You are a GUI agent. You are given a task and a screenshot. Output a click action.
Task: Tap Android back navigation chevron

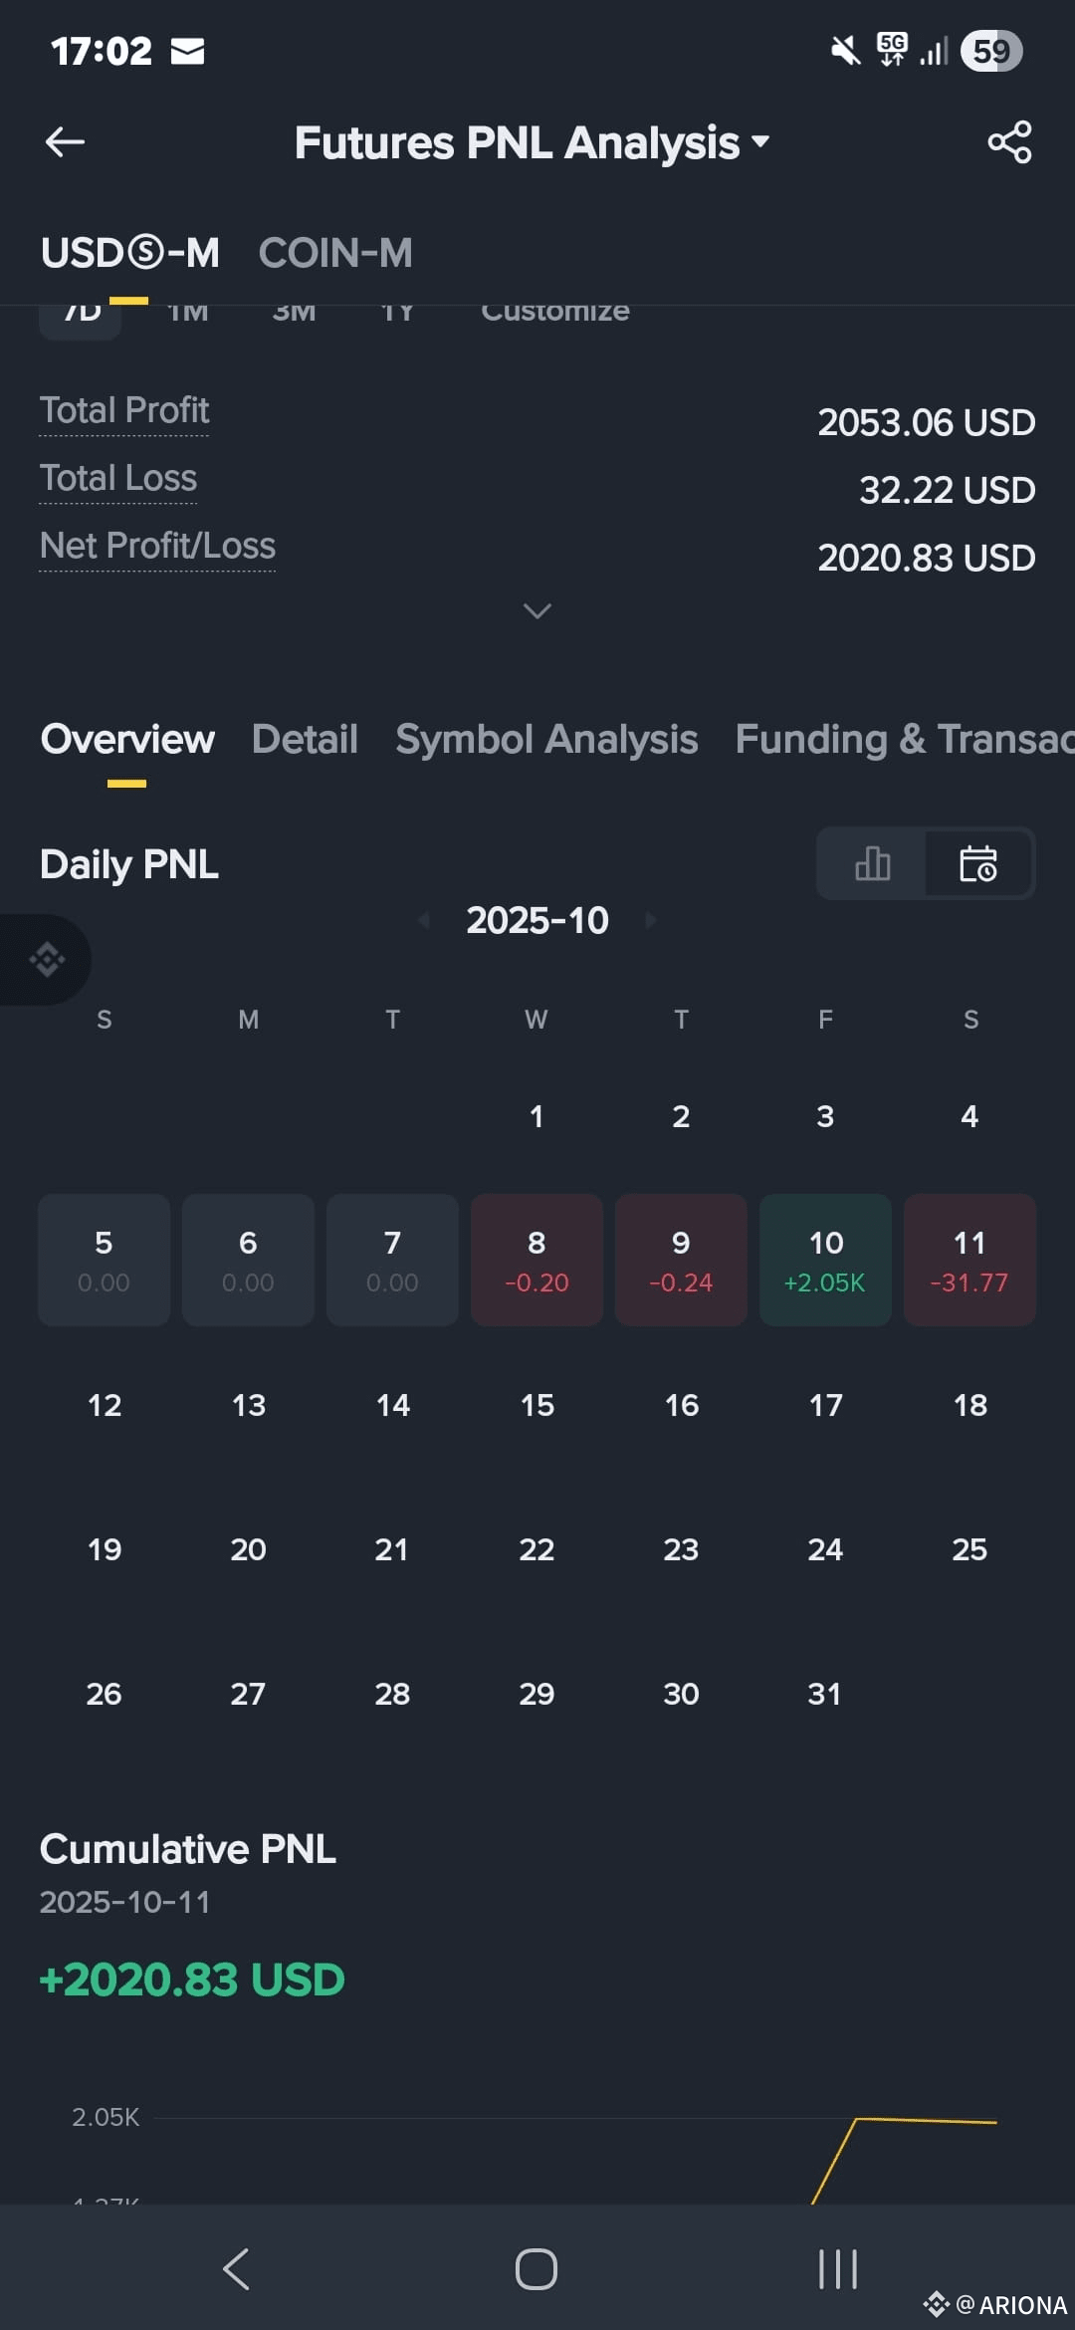pos(236,2269)
